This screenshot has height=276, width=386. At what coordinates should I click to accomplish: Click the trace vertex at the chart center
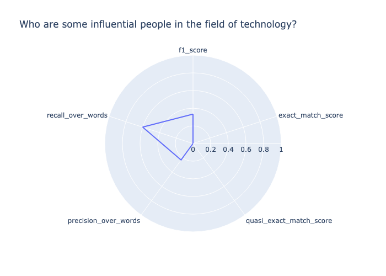[x=193, y=144]
